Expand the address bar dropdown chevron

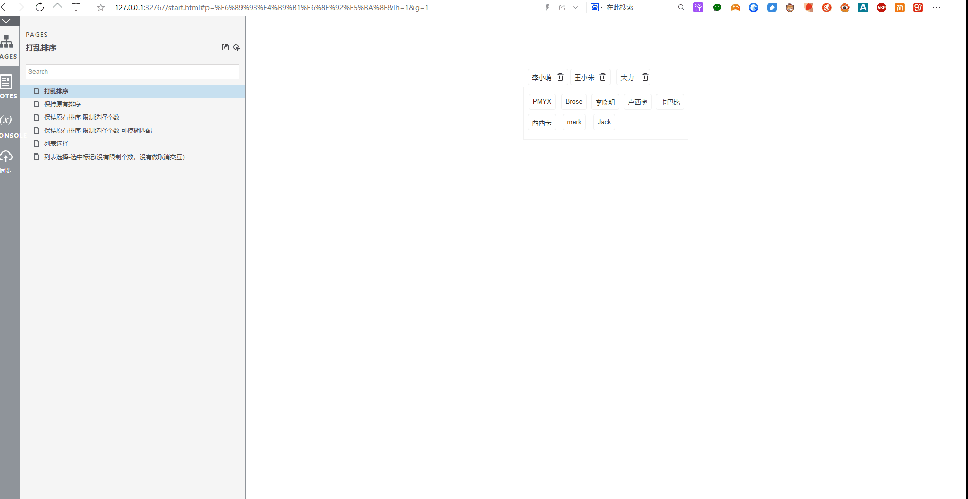pyautogui.click(x=575, y=7)
